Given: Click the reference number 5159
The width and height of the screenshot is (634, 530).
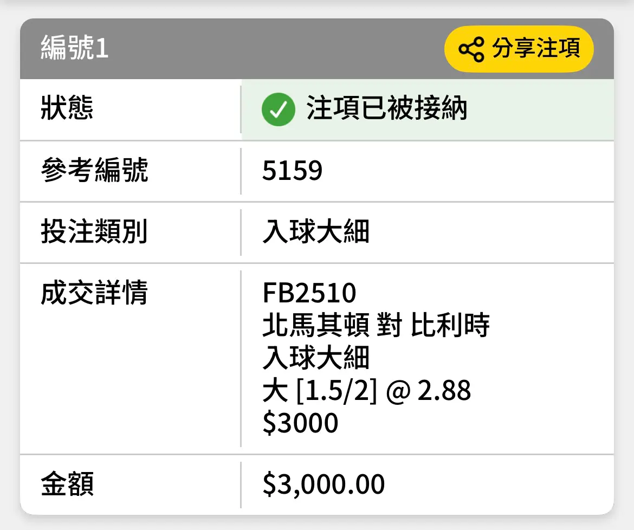Looking at the screenshot, I should pos(292,171).
